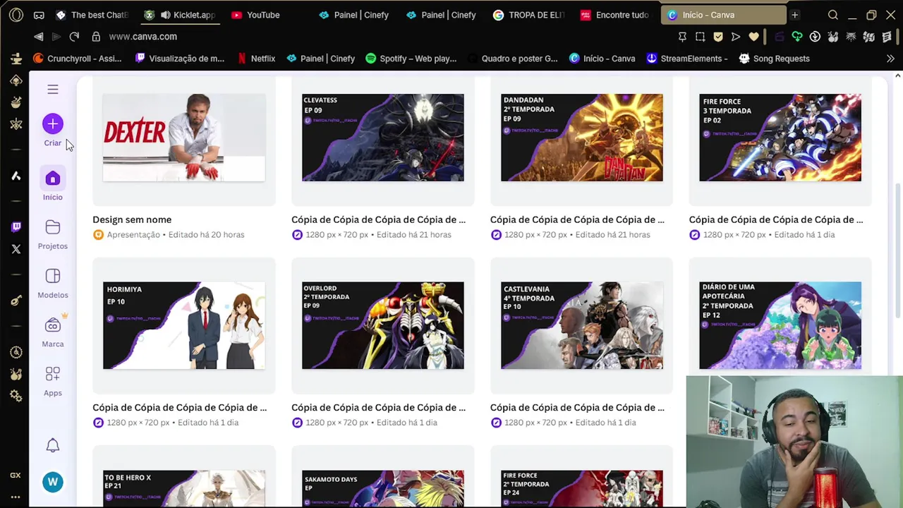Open the Canva sidebar hamburger menu

53,90
